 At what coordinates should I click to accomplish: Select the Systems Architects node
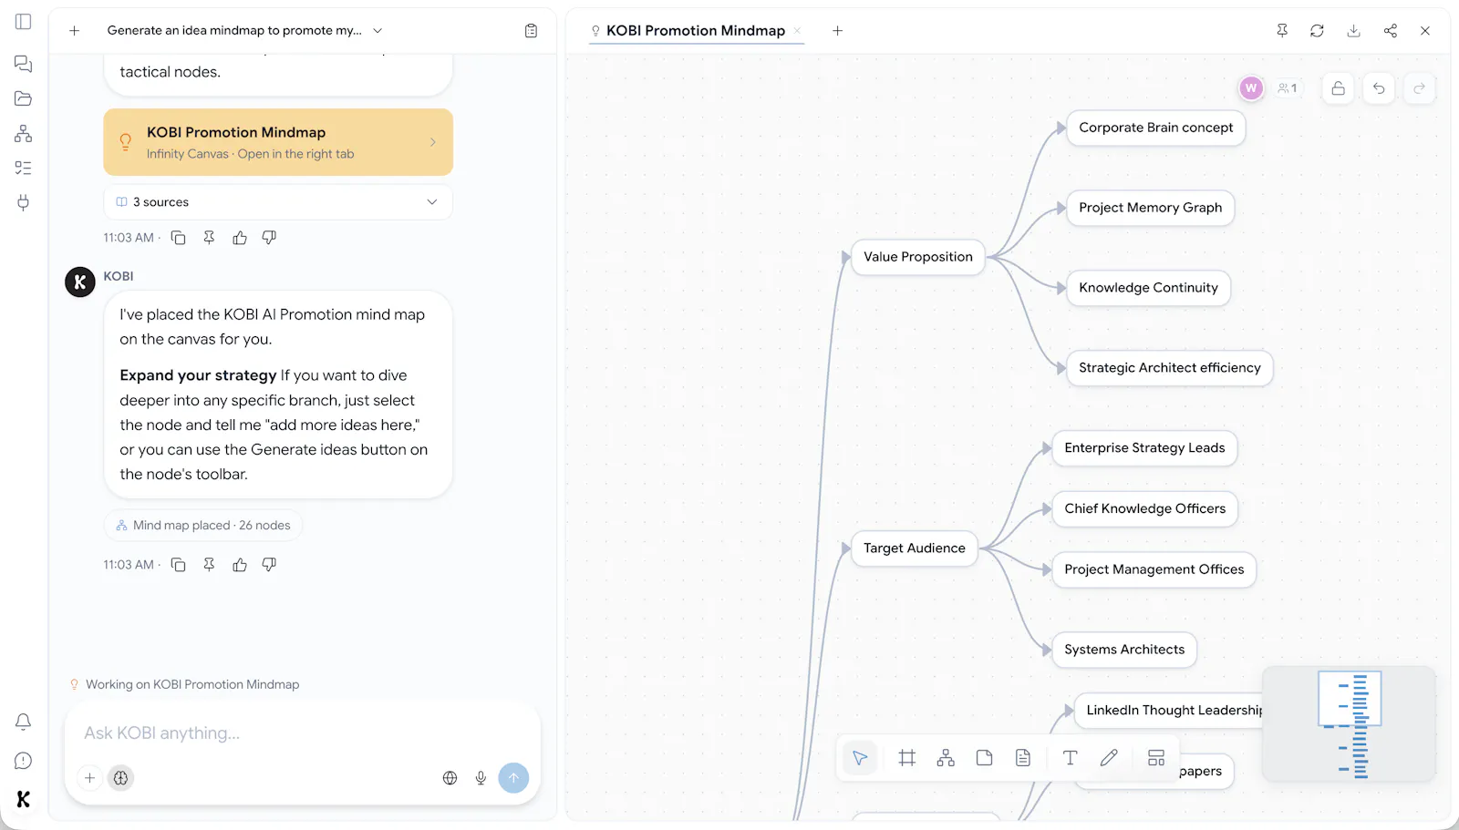click(1124, 650)
